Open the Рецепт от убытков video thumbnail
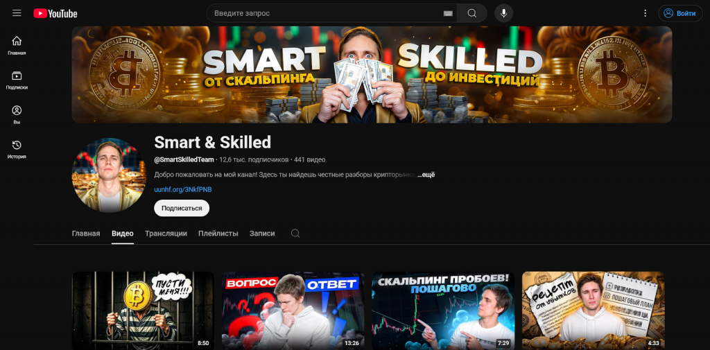Image resolution: width=710 pixels, height=350 pixels. pos(594,310)
